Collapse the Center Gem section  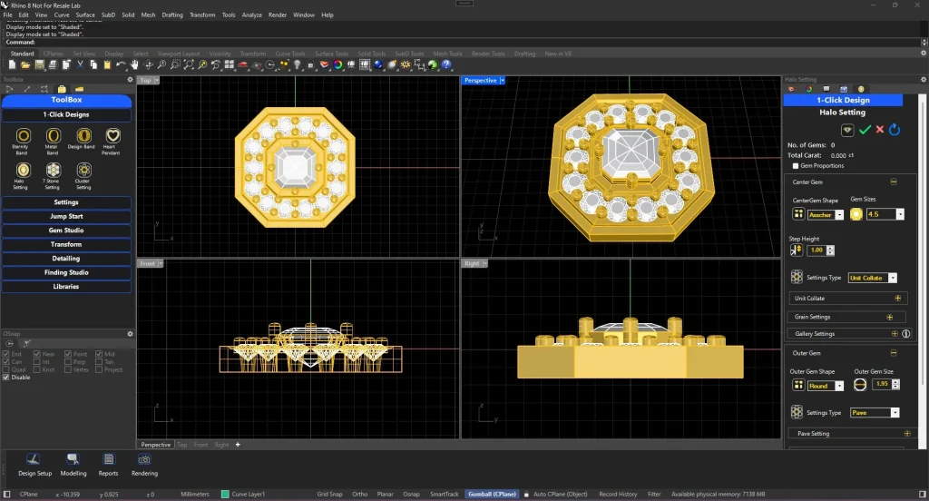coord(894,182)
